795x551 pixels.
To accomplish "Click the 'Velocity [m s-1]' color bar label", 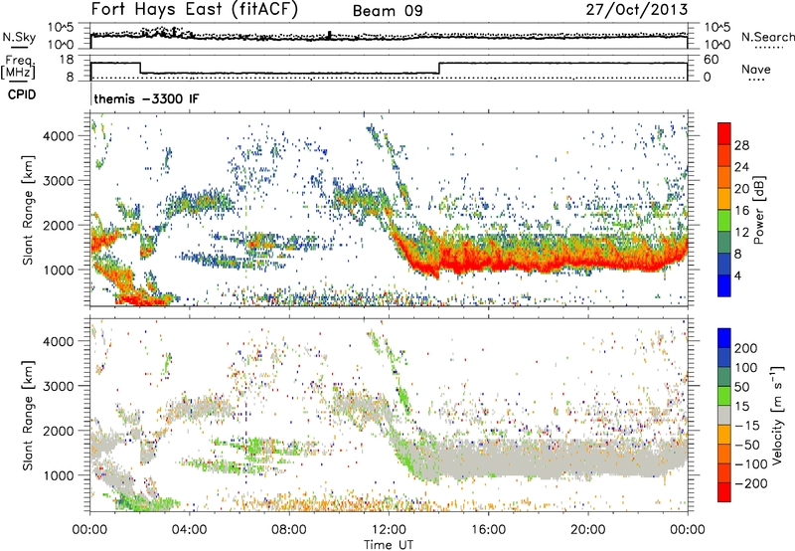I will (x=777, y=415).
